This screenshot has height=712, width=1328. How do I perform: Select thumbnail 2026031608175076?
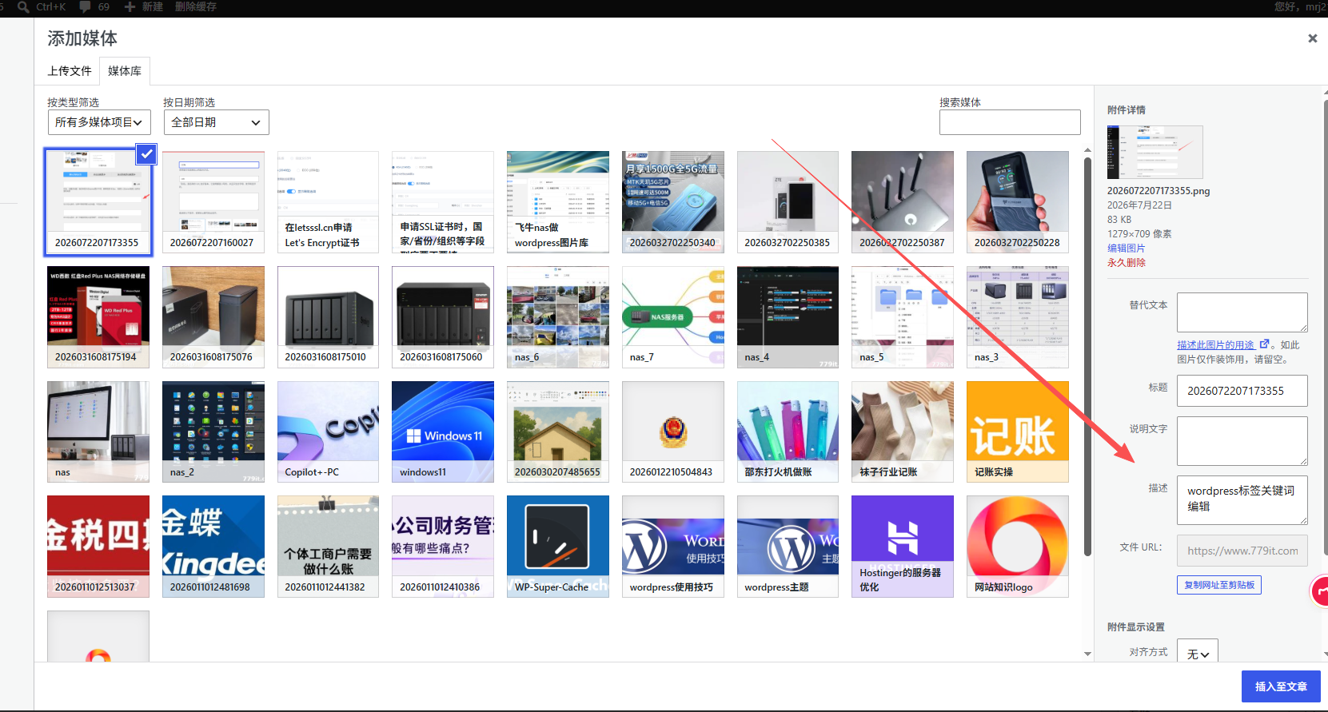tap(213, 317)
